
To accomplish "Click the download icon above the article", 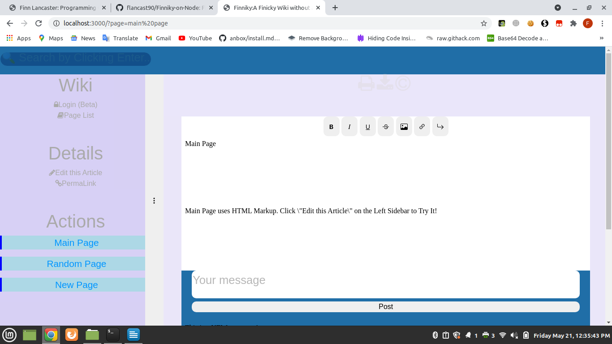I will [x=385, y=82].
